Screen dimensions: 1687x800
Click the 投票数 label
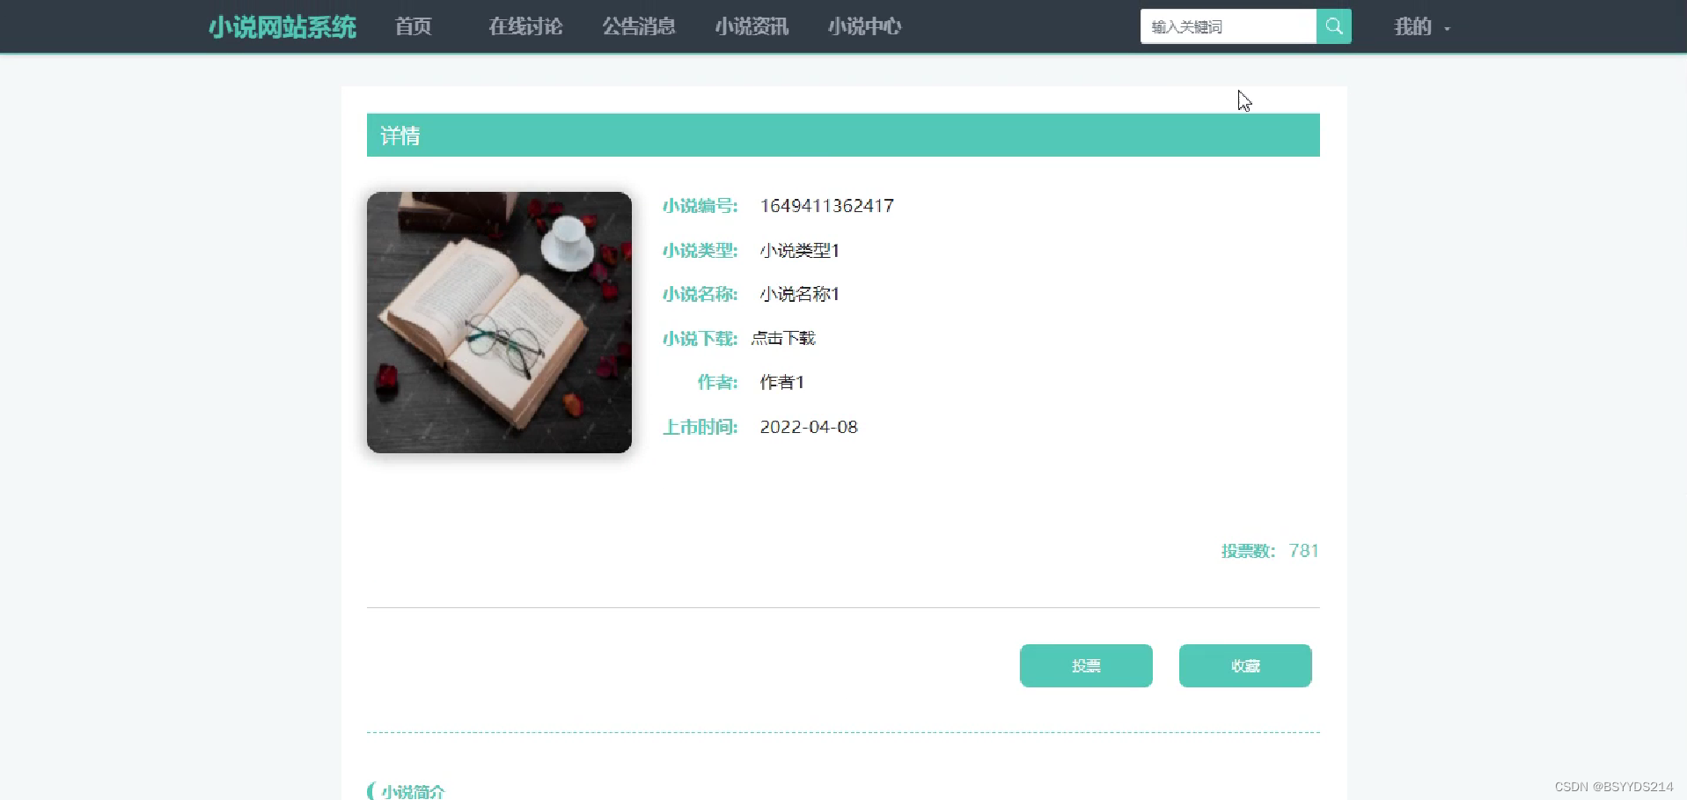point(1248,551)
